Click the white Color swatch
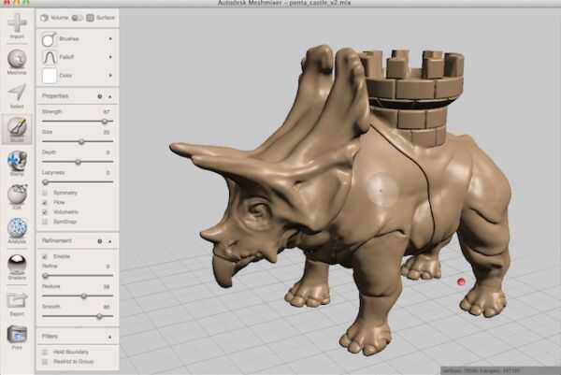561x375 pixels. 50,76
